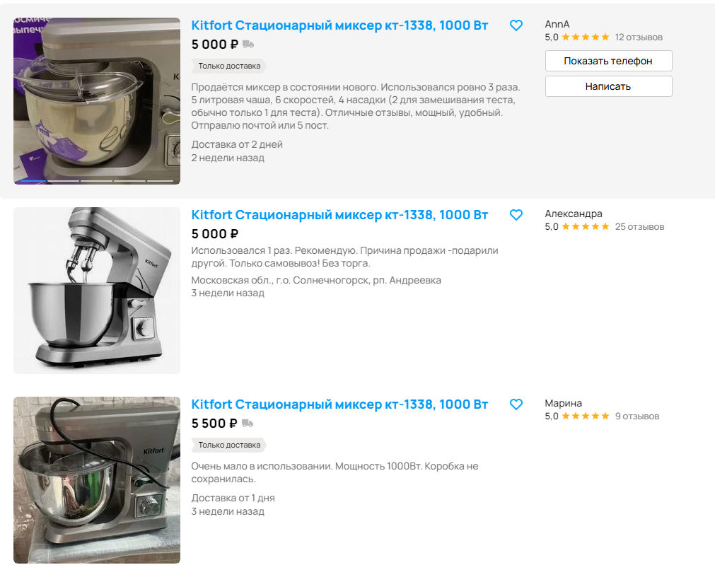Open seller profile Александра
Image resolution: width=715 pixels, height=577 pixels.
pyautogui.click(x=574, y=214)
